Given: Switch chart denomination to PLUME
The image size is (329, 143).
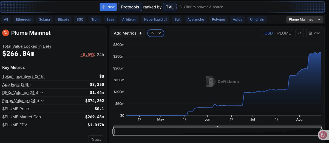Looking at the screenshot, I should coord(284,33).
